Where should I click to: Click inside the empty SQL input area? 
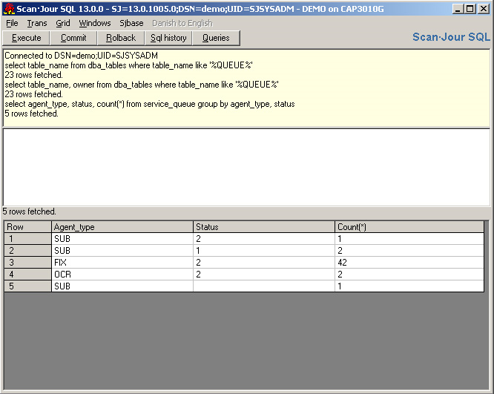coord(246,167)
